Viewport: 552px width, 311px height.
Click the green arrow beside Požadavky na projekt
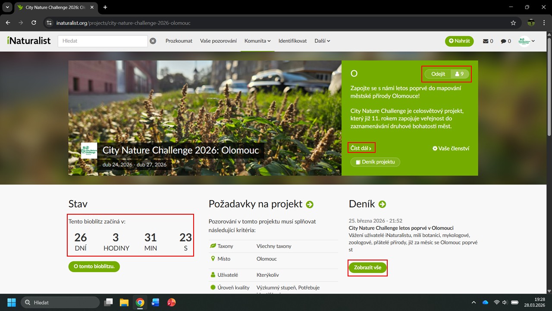tap(310, 204)
